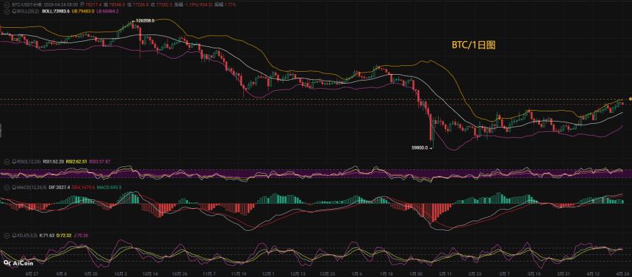The image size is (632, 277).
Task: Select the K:71.63 value
Action: click(46, 234)
